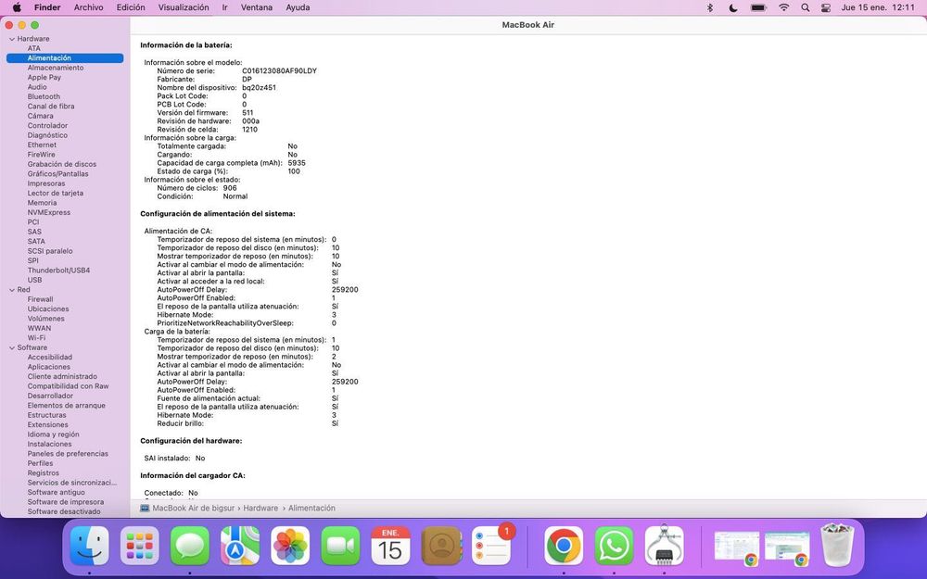This screenshot has width=927, height=579.
Task: Select Wi-Fi under Red
Action: (37, 338)
